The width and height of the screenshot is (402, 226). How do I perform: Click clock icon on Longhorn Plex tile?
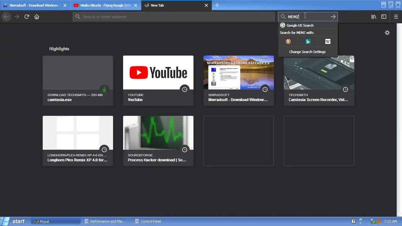click(104, 150)
